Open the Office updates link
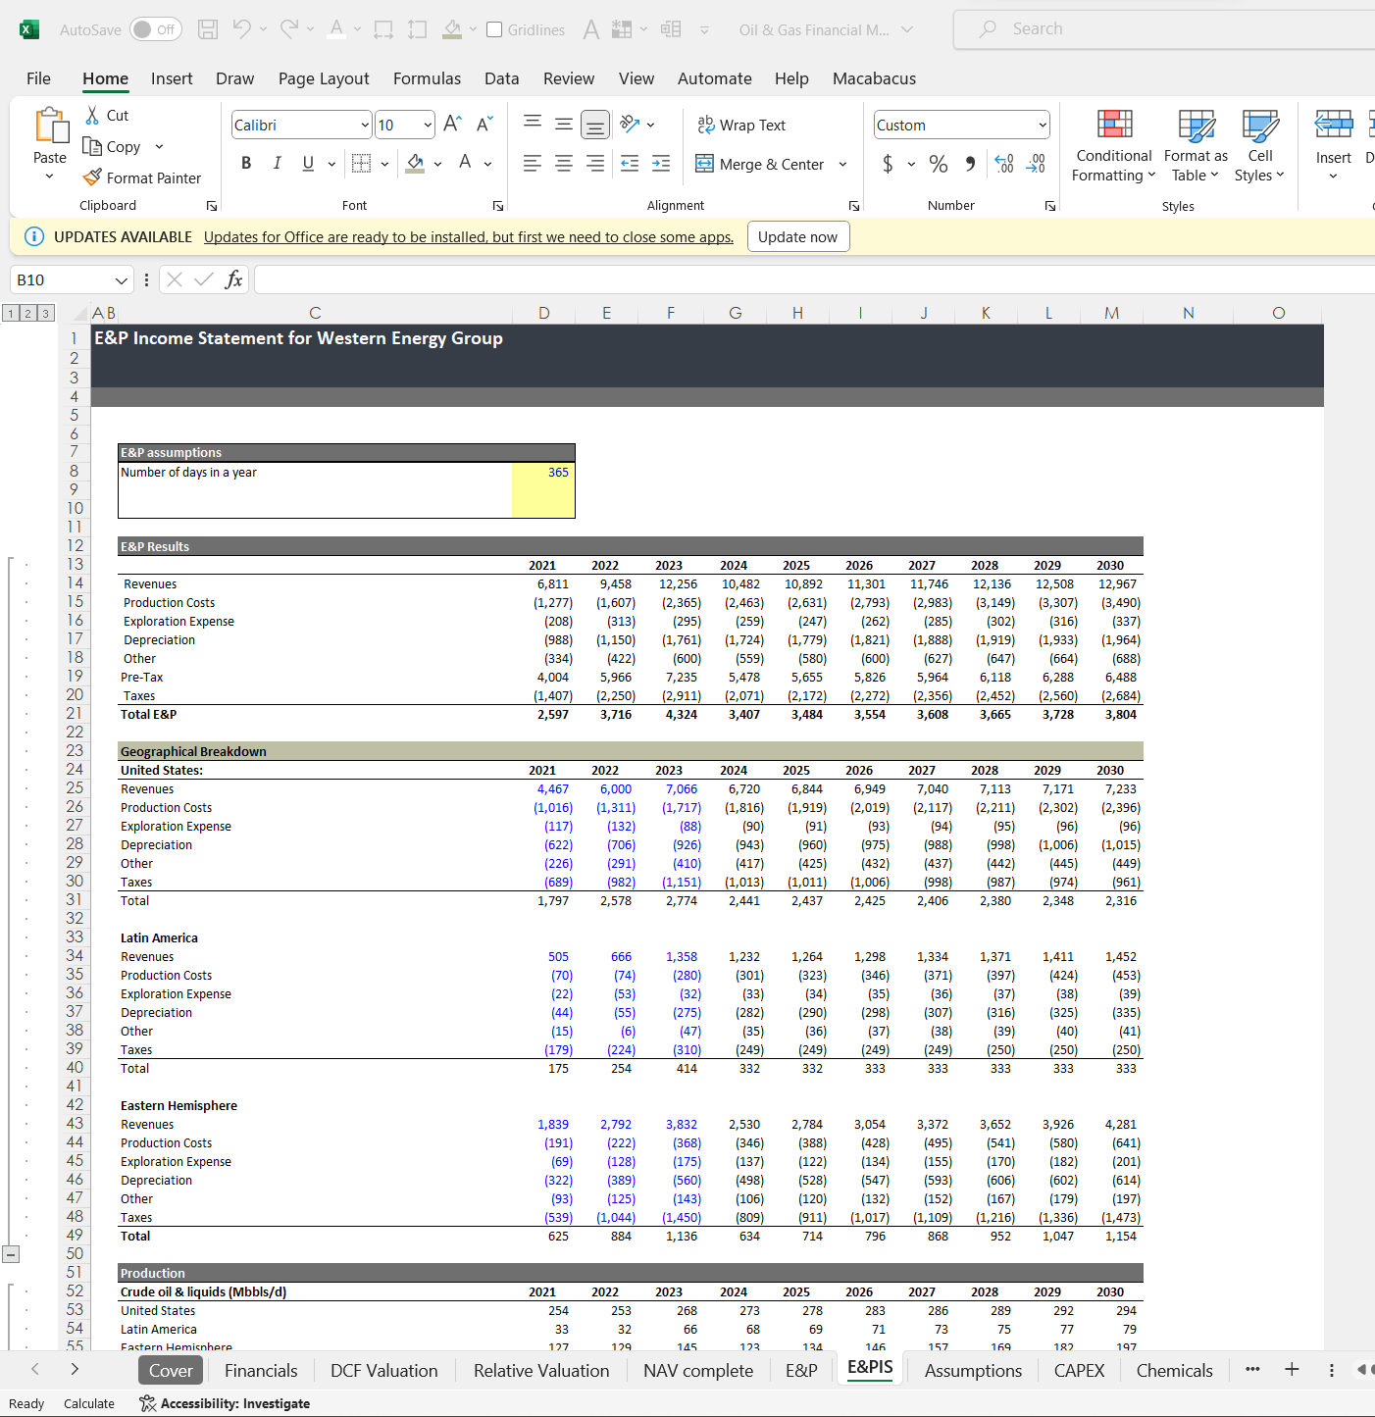This screenshot has width=1375, height=1417. (x=468, y=236)
